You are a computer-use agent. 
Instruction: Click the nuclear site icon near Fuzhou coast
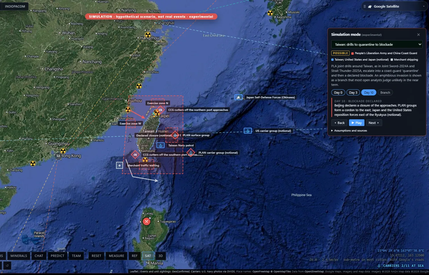coord(128,109)
